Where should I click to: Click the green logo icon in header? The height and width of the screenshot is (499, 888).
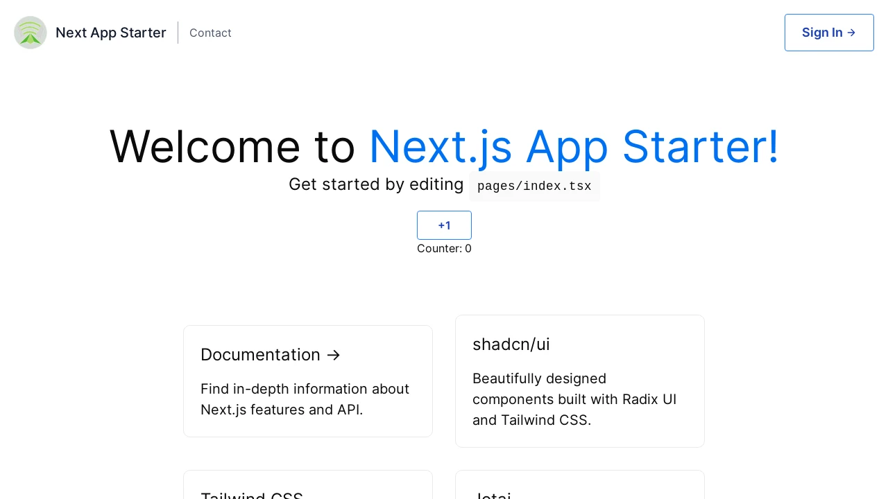[31, 33]
